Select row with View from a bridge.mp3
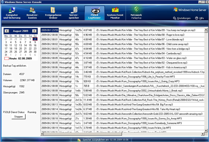This screenshot has width=209, height=142. click(122, 49)
